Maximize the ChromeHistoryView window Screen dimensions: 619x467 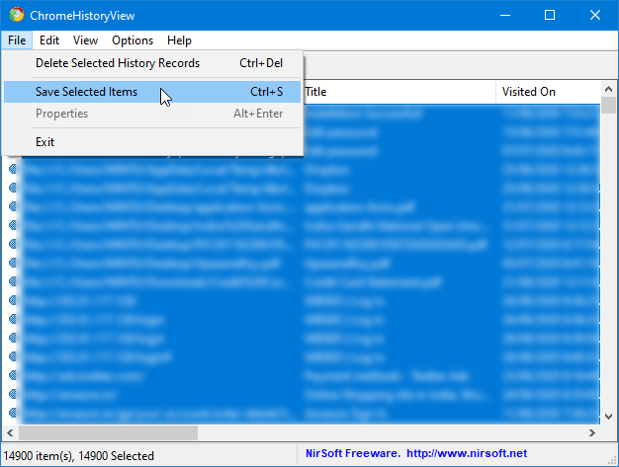(550, 16)
